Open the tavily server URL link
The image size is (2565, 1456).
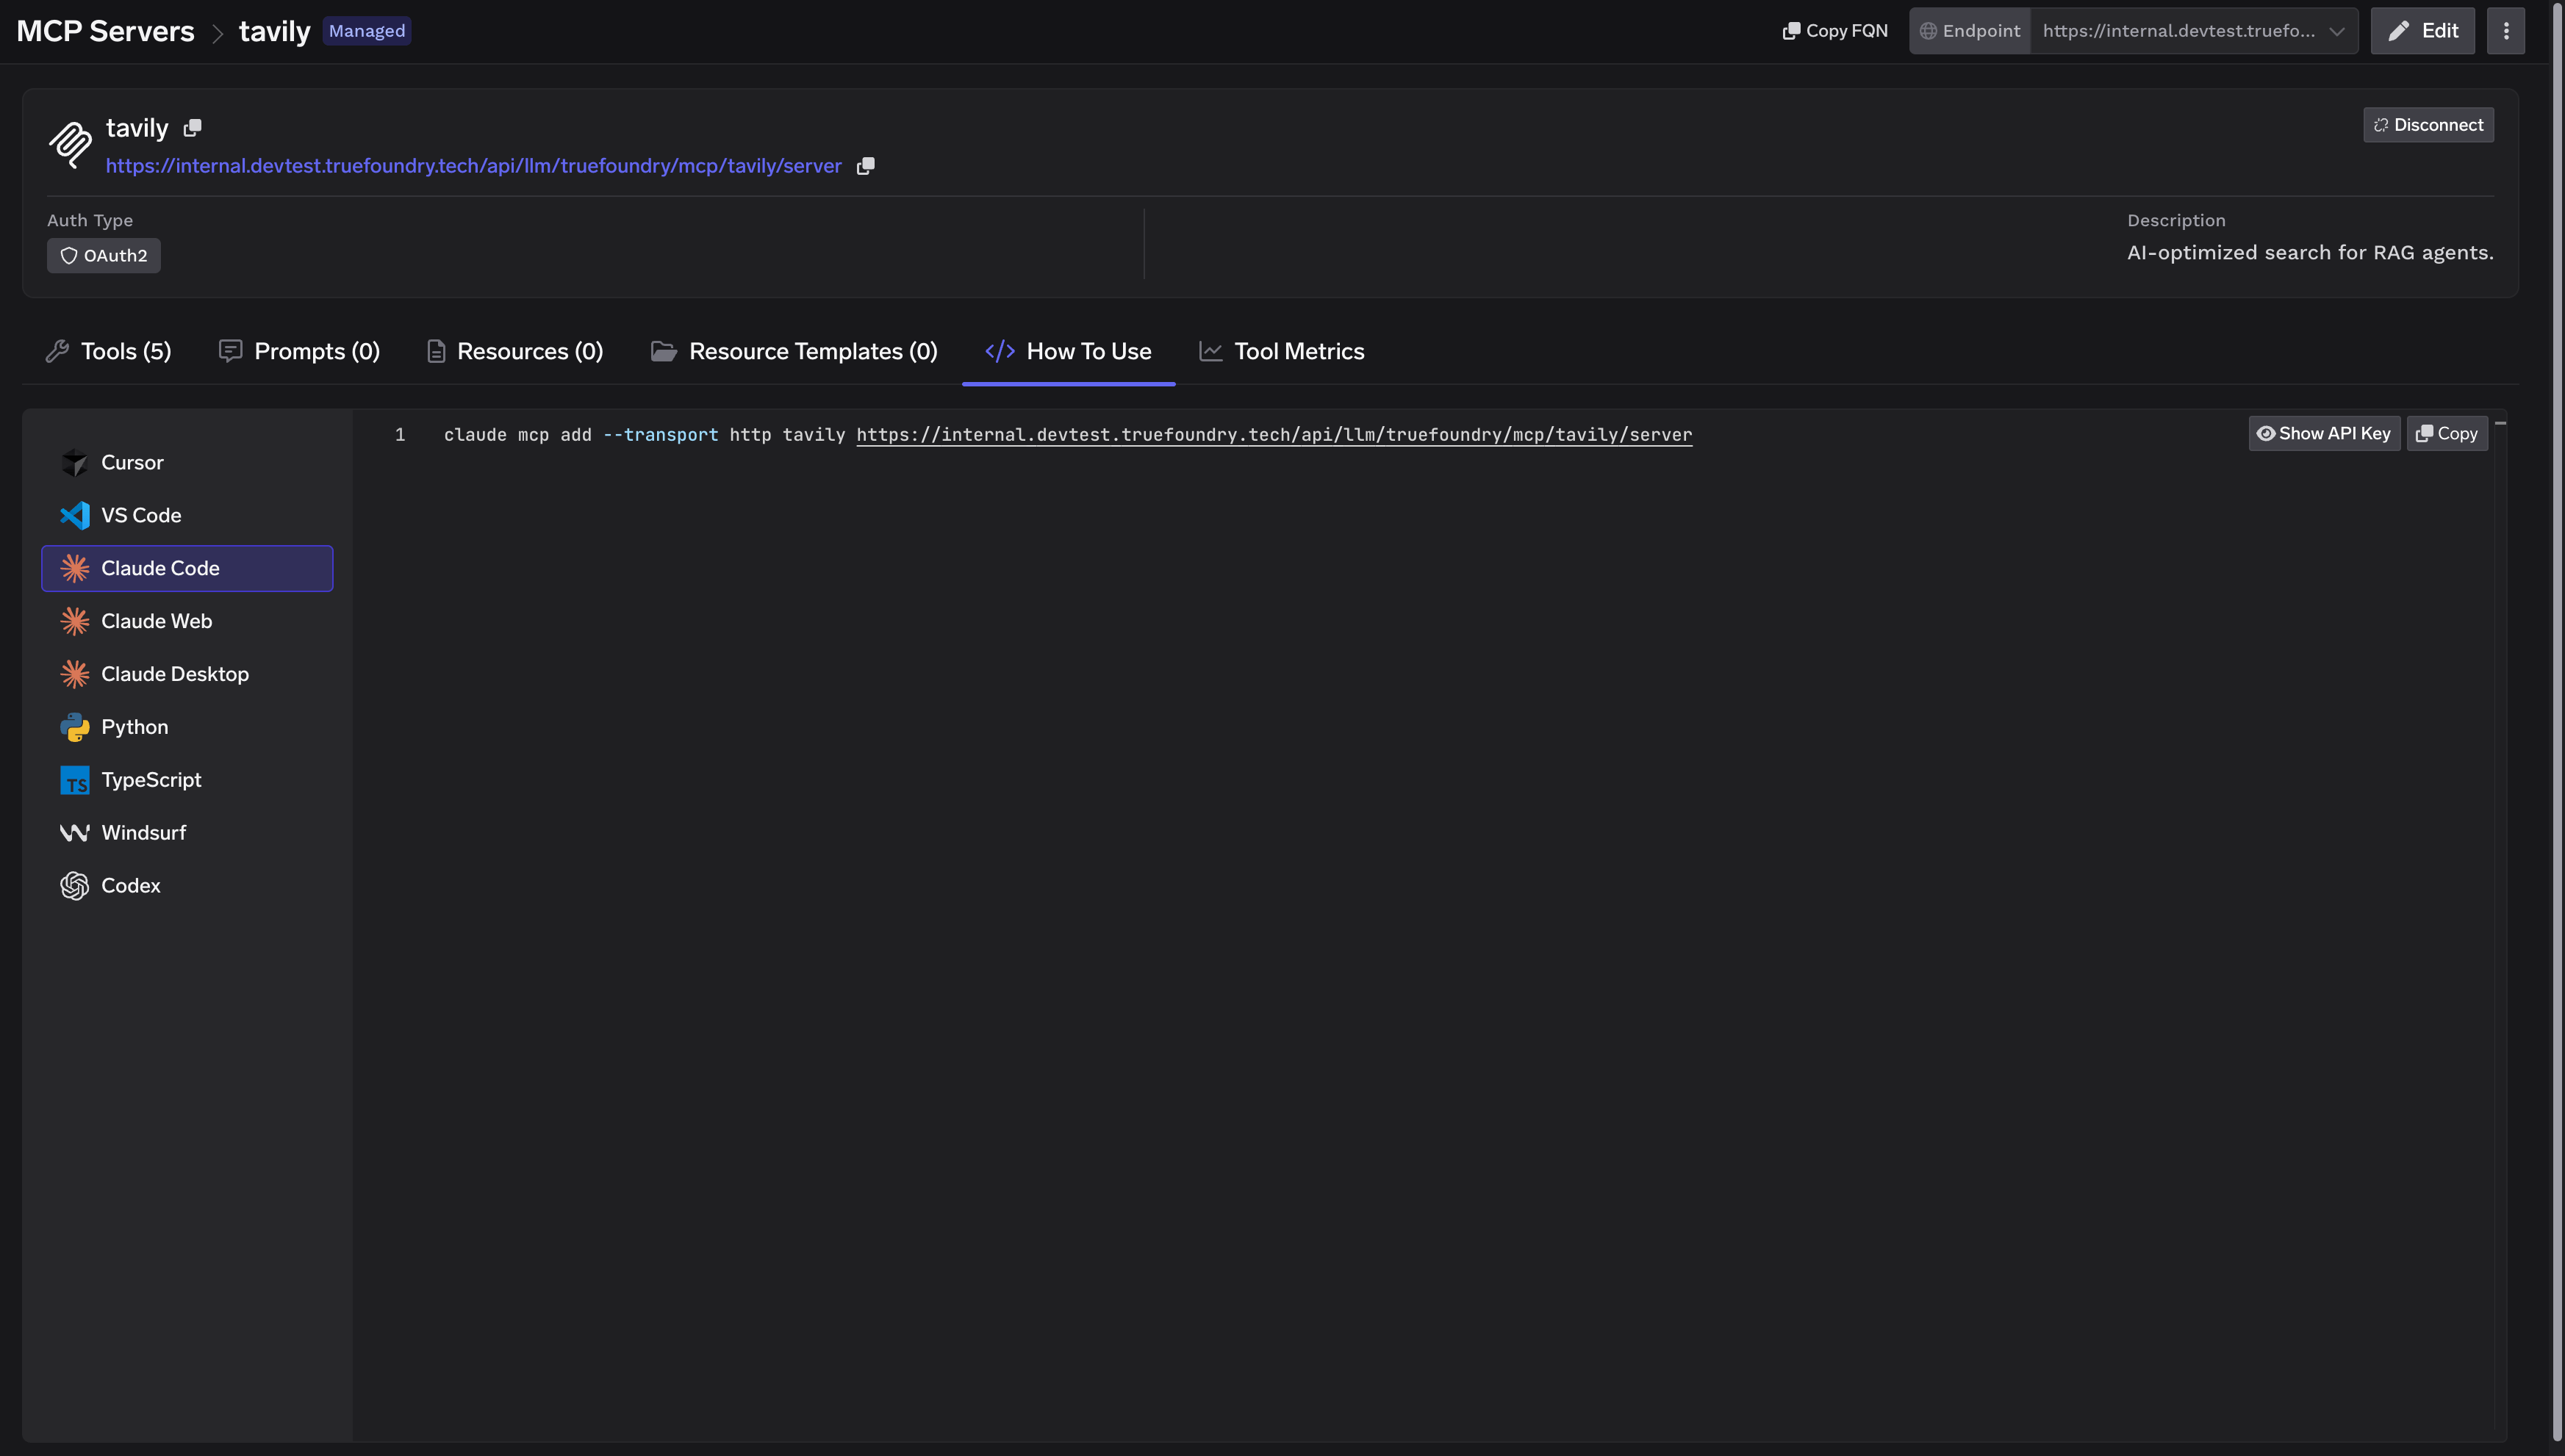(x=473, y=166)
